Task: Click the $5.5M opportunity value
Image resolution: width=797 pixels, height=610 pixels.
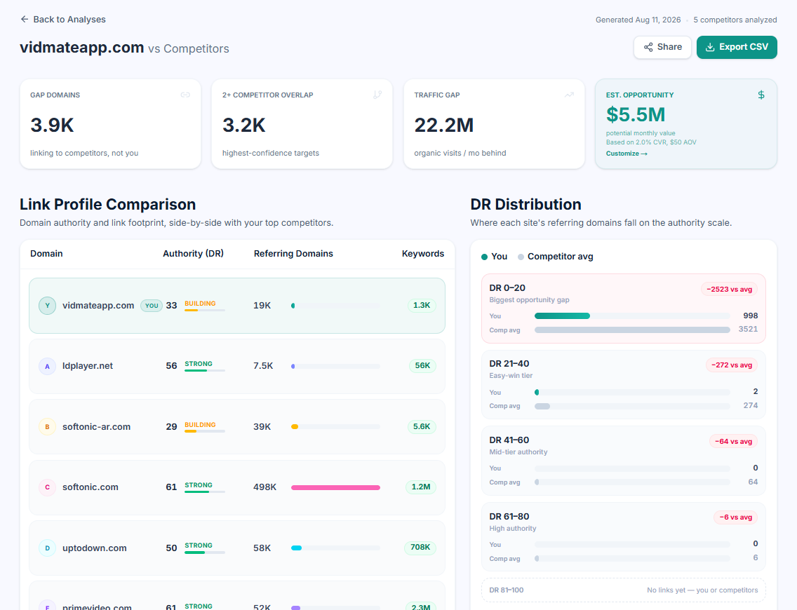Action: (x=636, y=115)
